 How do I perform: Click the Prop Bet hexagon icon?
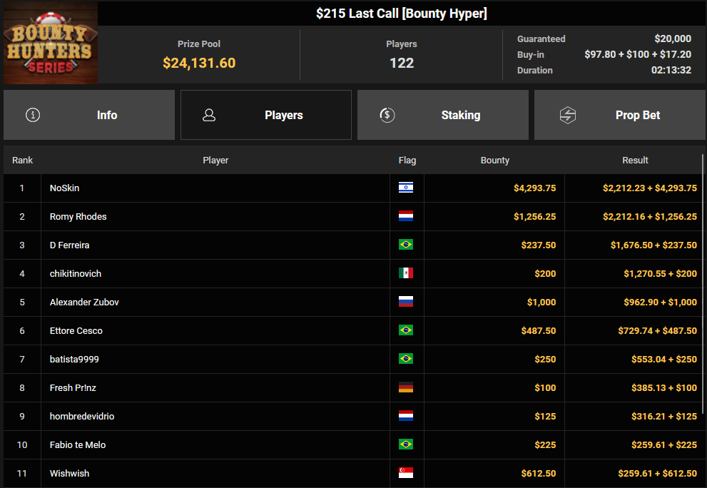point(568,115)
